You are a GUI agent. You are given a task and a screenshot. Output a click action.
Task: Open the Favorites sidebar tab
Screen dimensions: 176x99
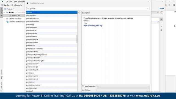pyautogui.click(x=2, y=74)
